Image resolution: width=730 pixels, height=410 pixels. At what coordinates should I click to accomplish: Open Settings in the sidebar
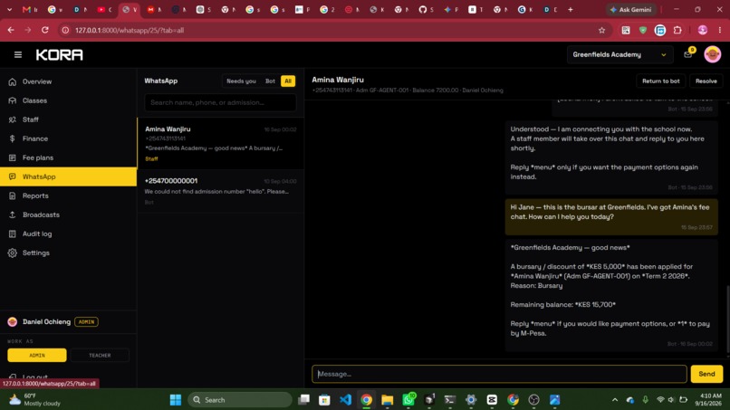(x=69, y=253)
